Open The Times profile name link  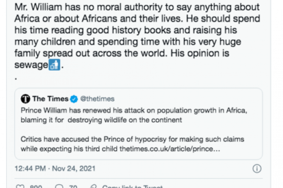50,99
